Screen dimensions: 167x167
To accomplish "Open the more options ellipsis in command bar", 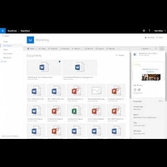I will [x=119, y=48].
